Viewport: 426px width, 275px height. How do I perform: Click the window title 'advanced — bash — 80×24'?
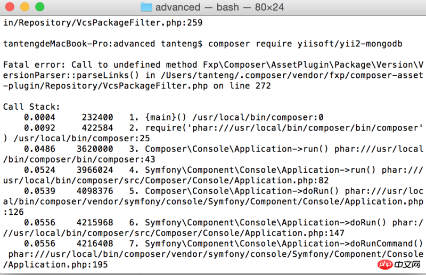click(x=220, y=7)
